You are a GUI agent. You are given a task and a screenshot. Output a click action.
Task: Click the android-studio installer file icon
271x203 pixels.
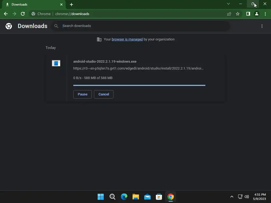click(56, 63)
